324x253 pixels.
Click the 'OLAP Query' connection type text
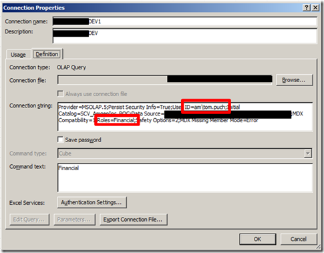71,67
